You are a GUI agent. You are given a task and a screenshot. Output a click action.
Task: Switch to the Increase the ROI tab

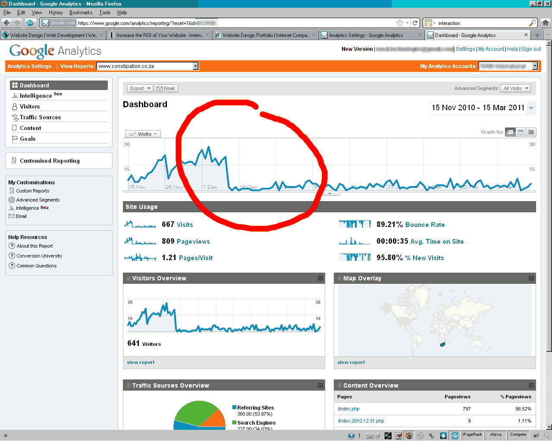pos(159,35)
